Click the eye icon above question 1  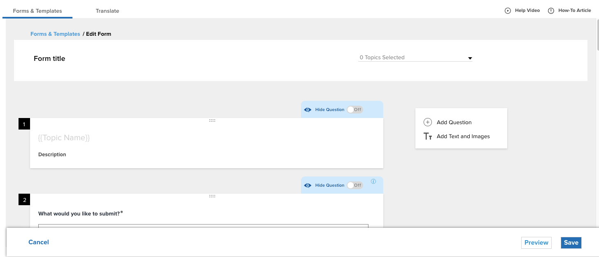tap(308, 110)
